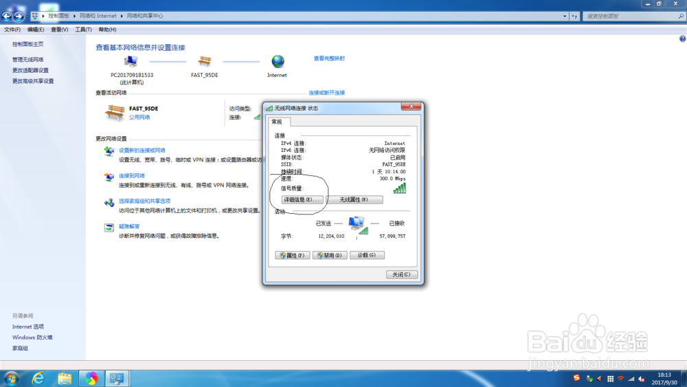Open the file explorer folder taskbar icon
Viewport: 687px width, 387px height.
(x=65, y=379)
